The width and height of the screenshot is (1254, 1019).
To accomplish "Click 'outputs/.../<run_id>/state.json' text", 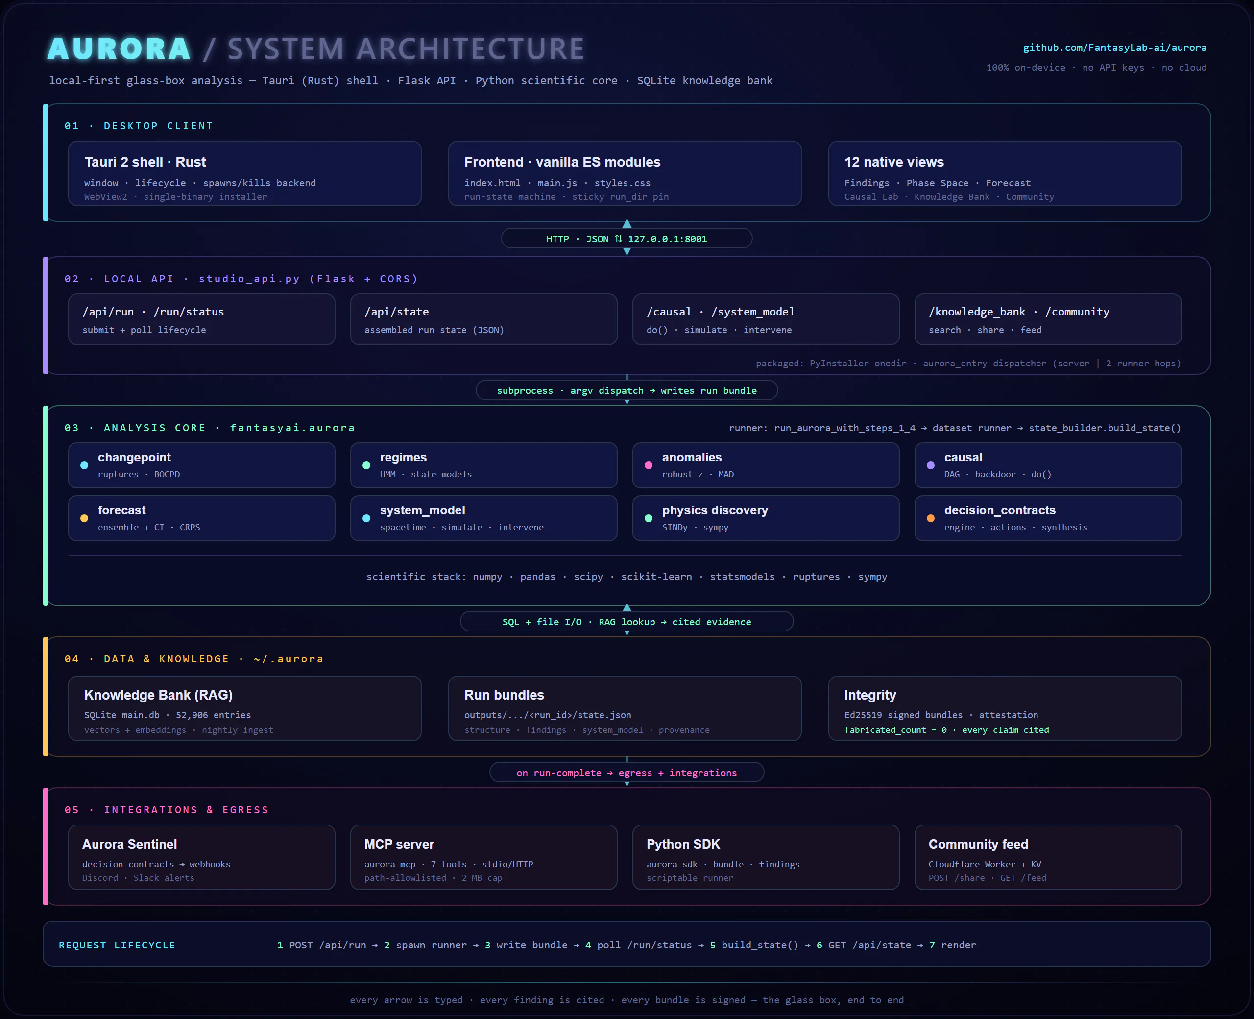I will click(x=548, y=716).
